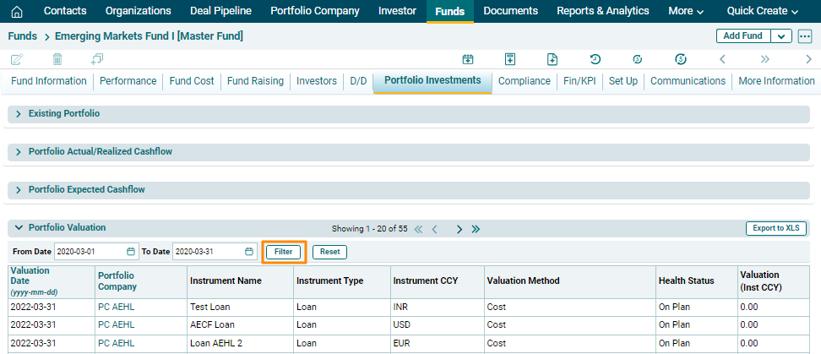Click Export to XLS button

coord(775,228)
